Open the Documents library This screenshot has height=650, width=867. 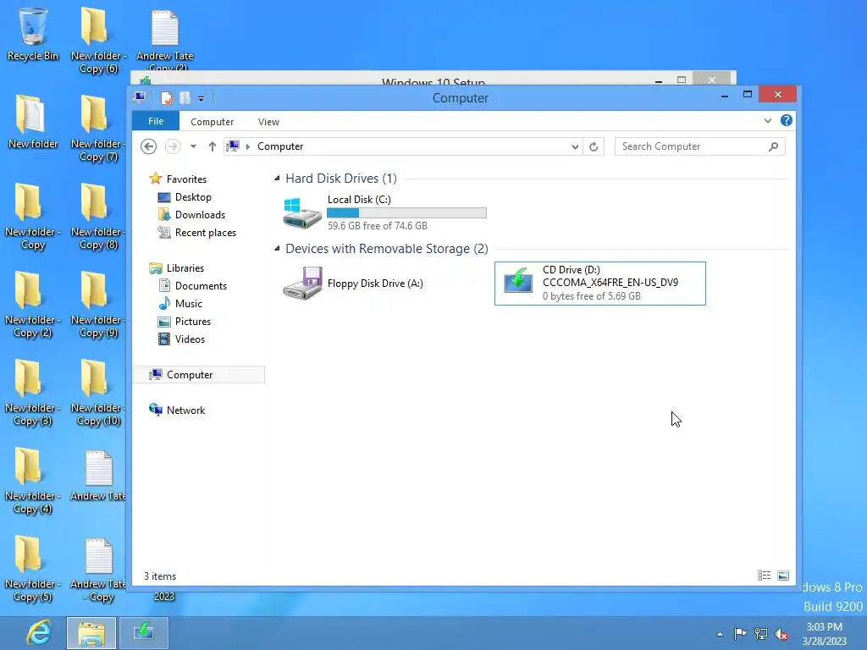[201, 286]
